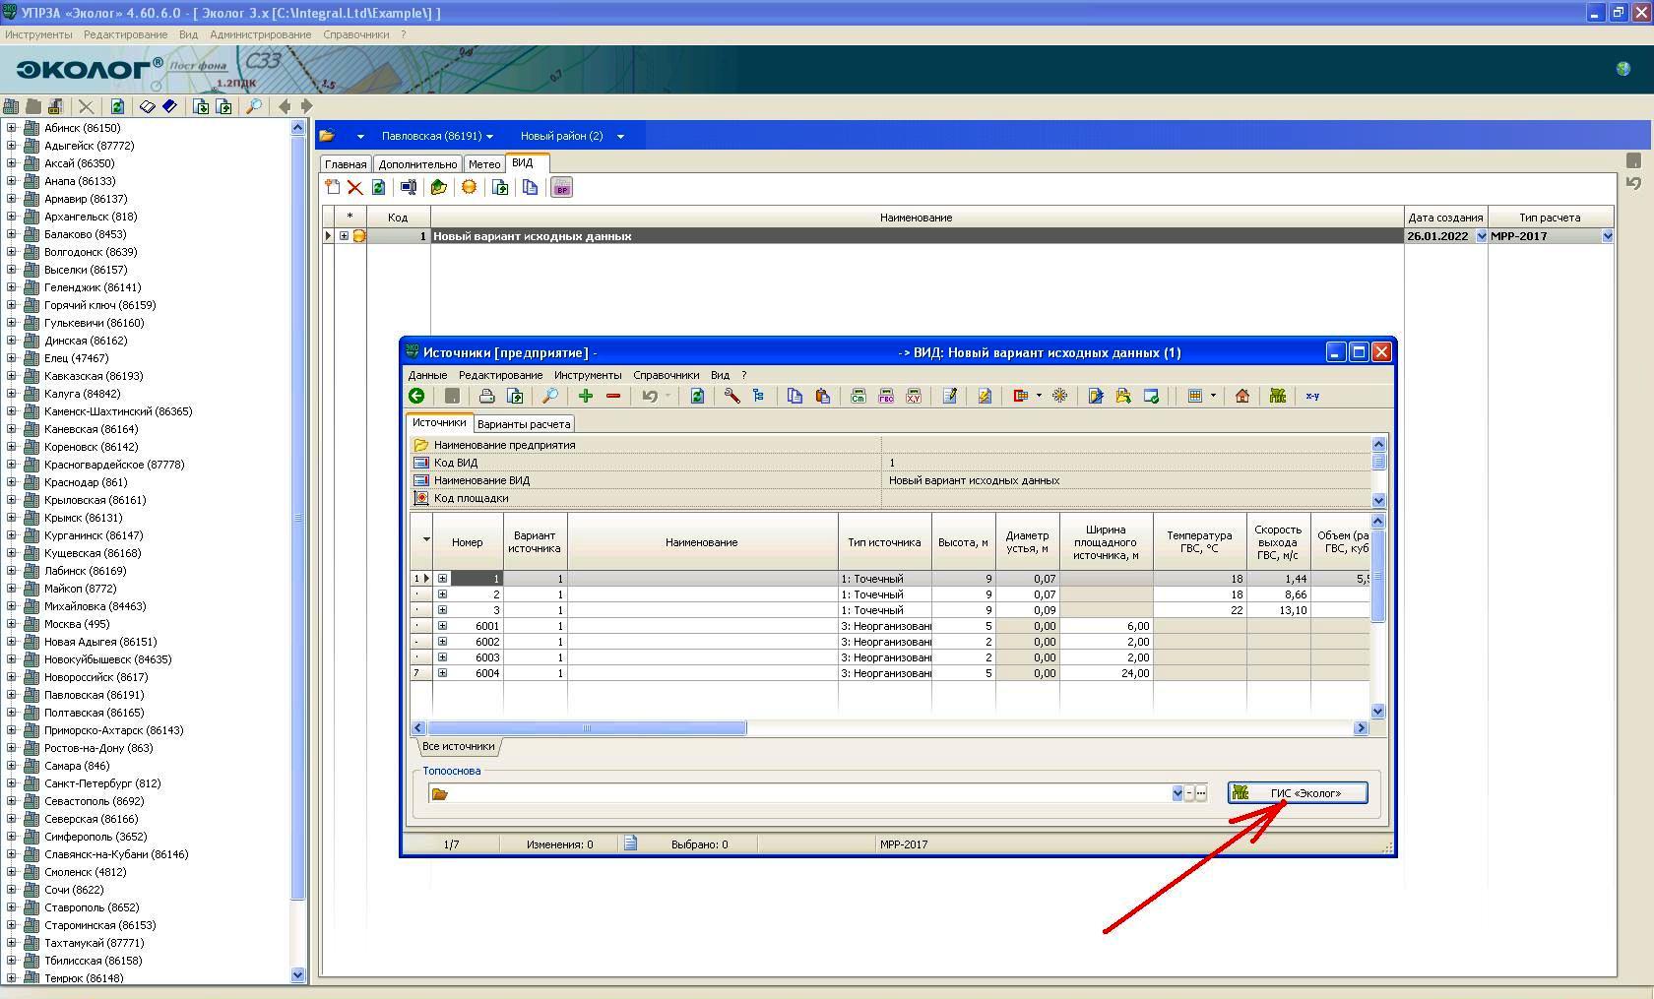Open the Топооснова combo box dropdown arrow

(1177, 793)
